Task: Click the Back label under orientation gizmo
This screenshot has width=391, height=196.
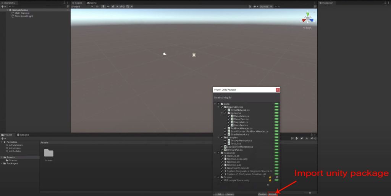Action: point(307,28)
